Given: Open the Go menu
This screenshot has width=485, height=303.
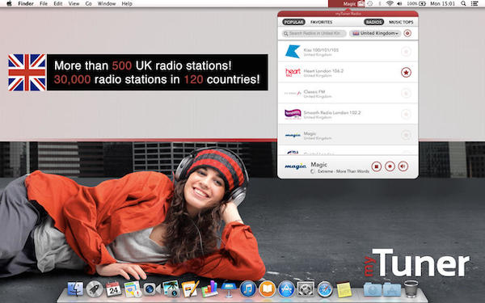Looking at the screenshot, I should pyautogui.click(x=88, y=4).
